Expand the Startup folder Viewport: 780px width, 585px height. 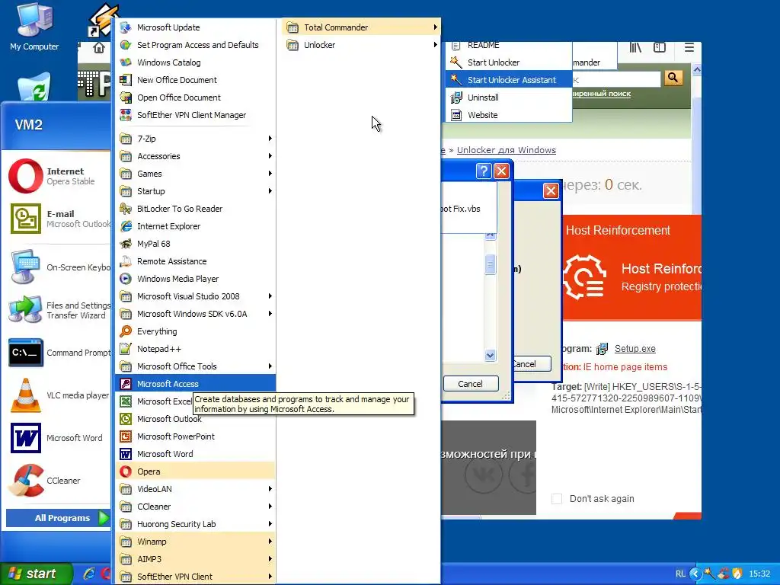tap(196, 191)
